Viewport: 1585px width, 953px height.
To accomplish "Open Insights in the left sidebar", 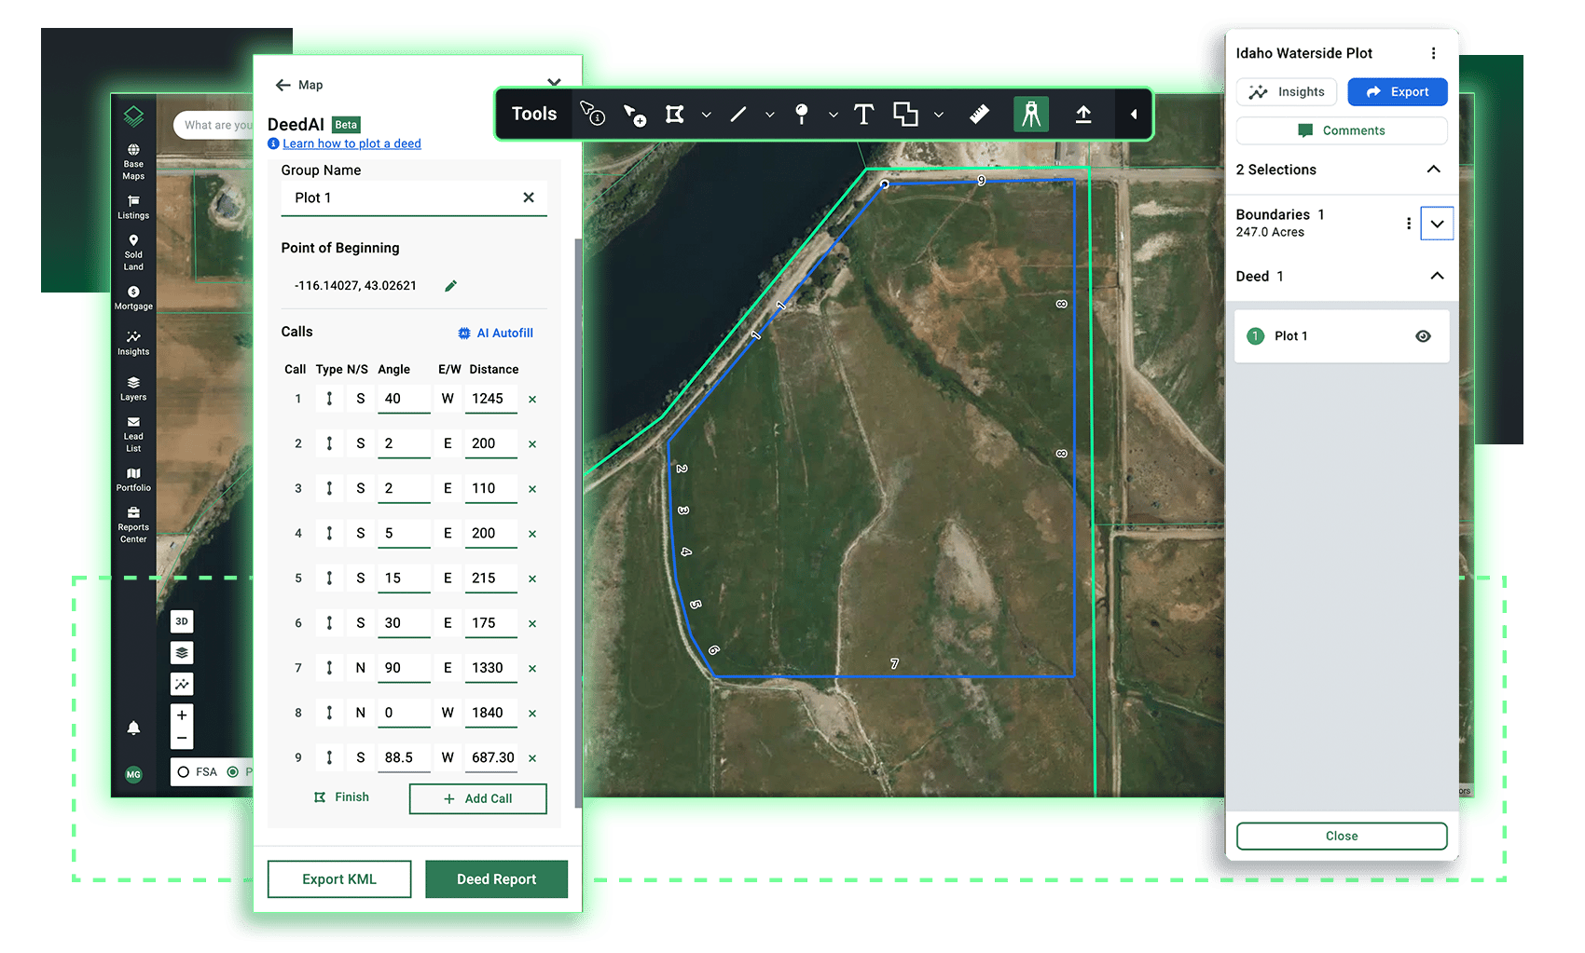I will coord(133,344).
